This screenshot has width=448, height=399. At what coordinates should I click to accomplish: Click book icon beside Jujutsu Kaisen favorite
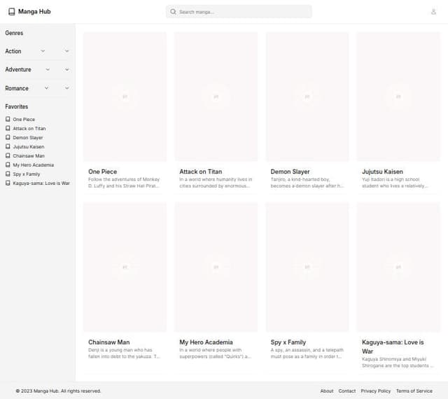[8, 146]
